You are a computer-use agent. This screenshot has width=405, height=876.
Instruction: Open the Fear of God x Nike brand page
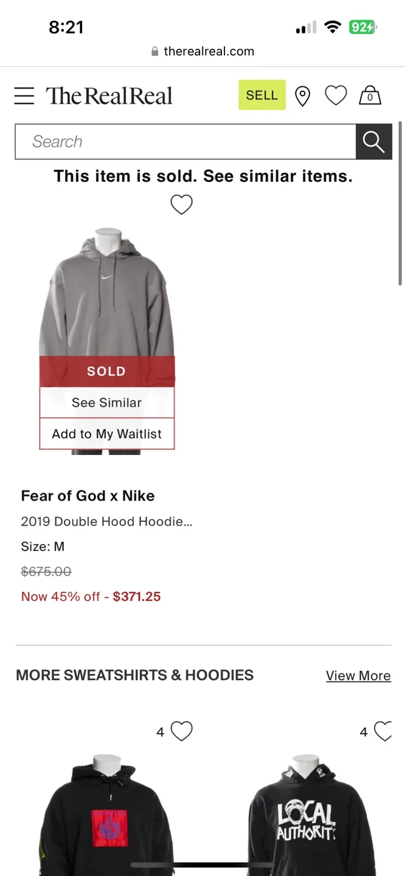pyautogui.click(x=88, y=495)
